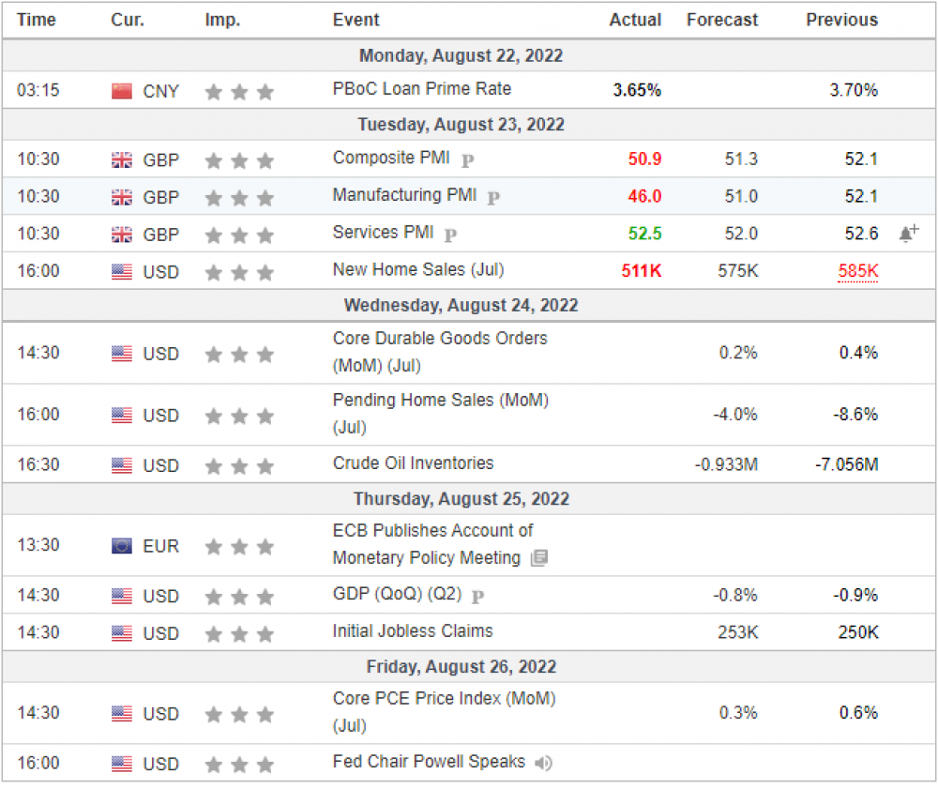Click the speaker icon beside Fed Chair Powell Speaks
Image resolution: width=938 pixels, height=789 pixels.
(x=543, y=764)
